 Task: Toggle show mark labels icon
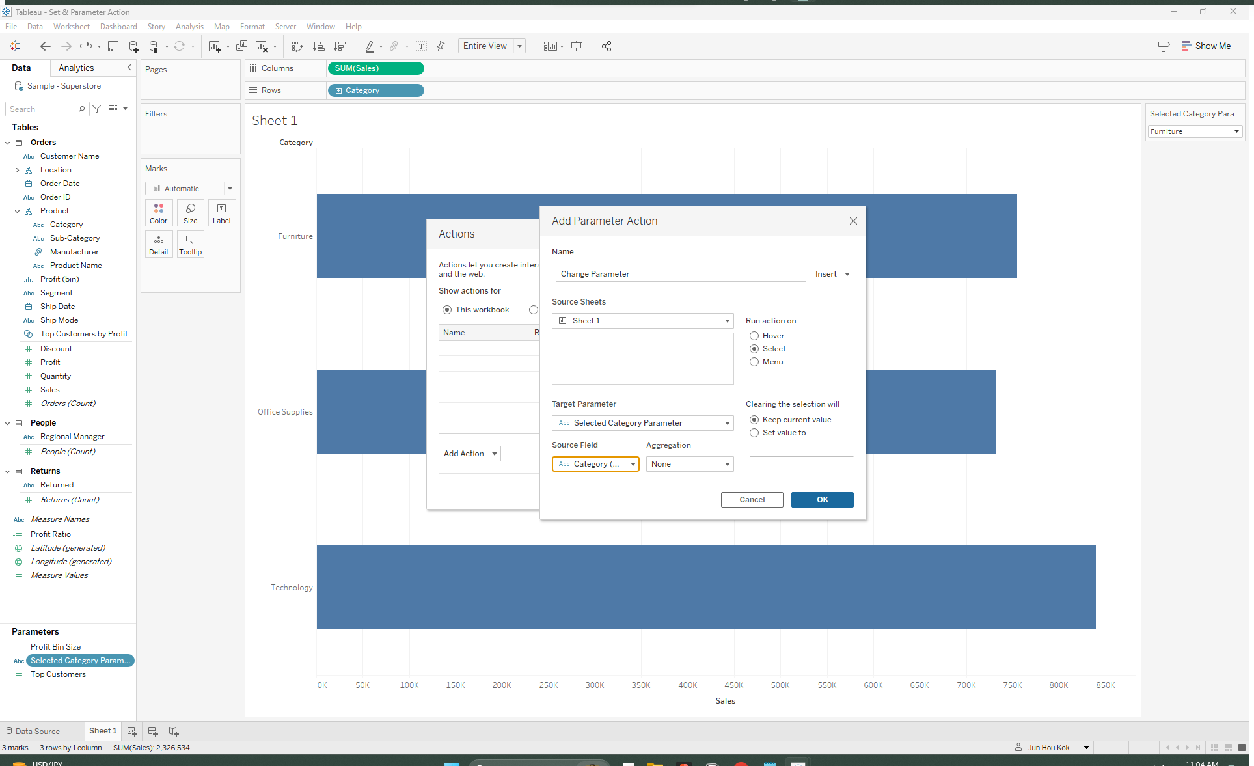(x=422, y=46)
